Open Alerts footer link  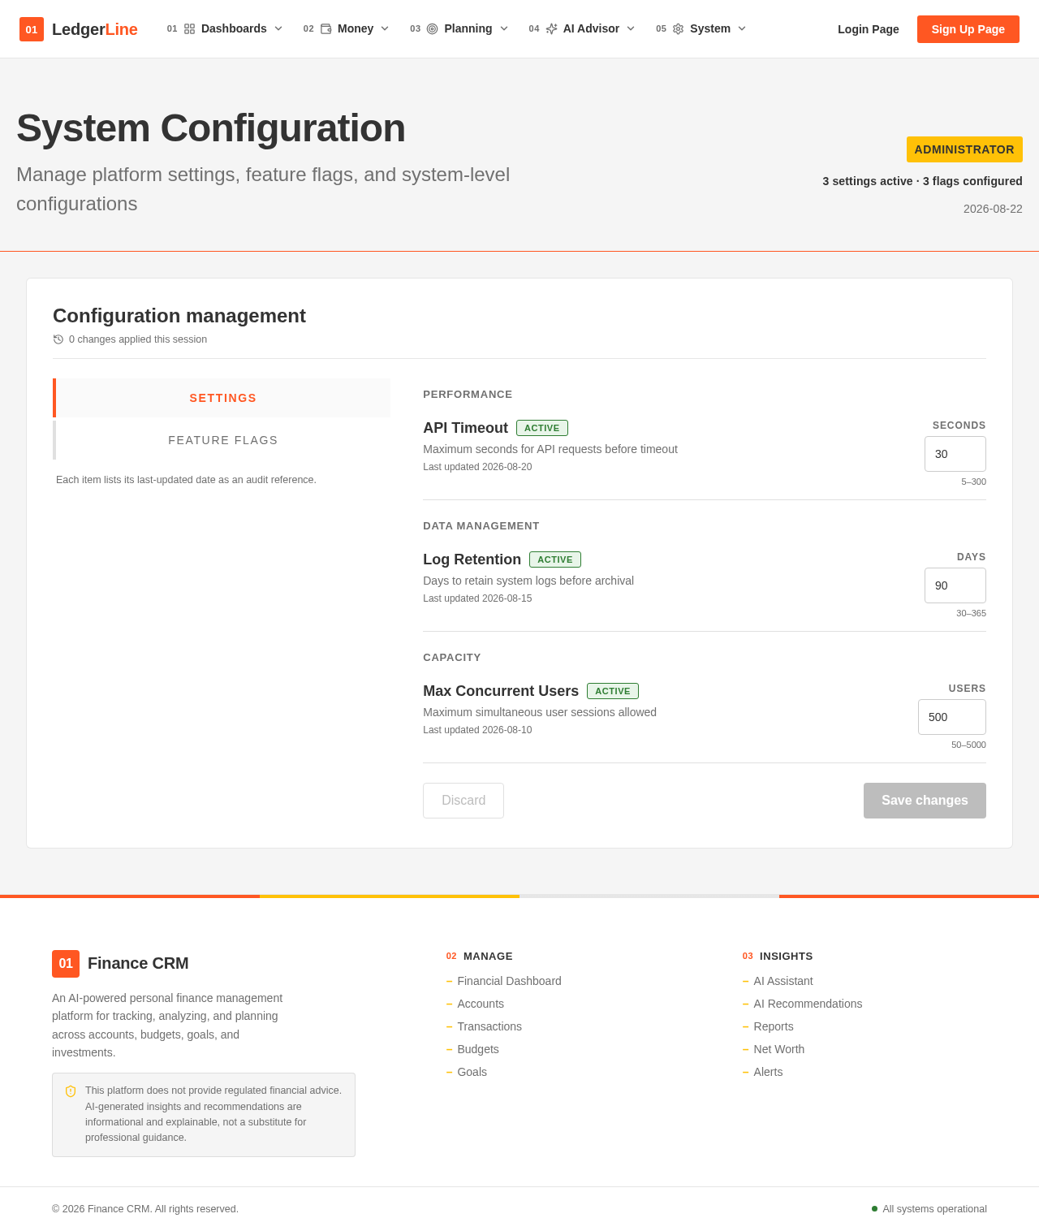tap(768, 1072)
